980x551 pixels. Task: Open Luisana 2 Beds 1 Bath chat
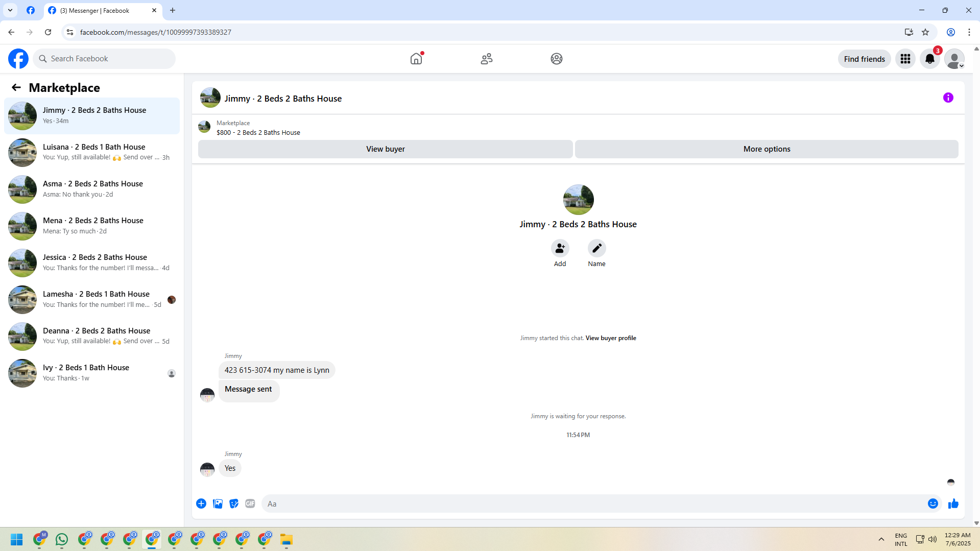[92, 152]
